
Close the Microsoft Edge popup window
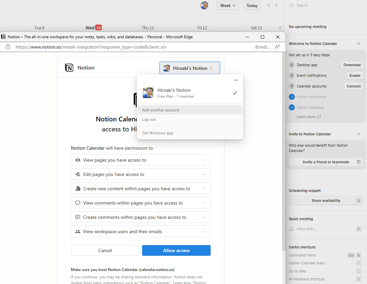pyautogui.click(x=278, y=37)
